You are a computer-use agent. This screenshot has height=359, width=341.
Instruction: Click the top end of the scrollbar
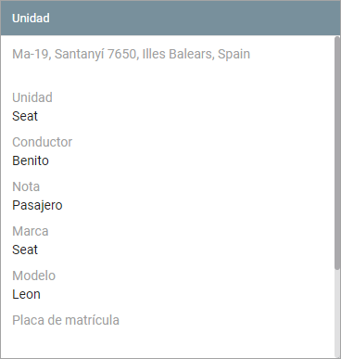click(337, 39)
